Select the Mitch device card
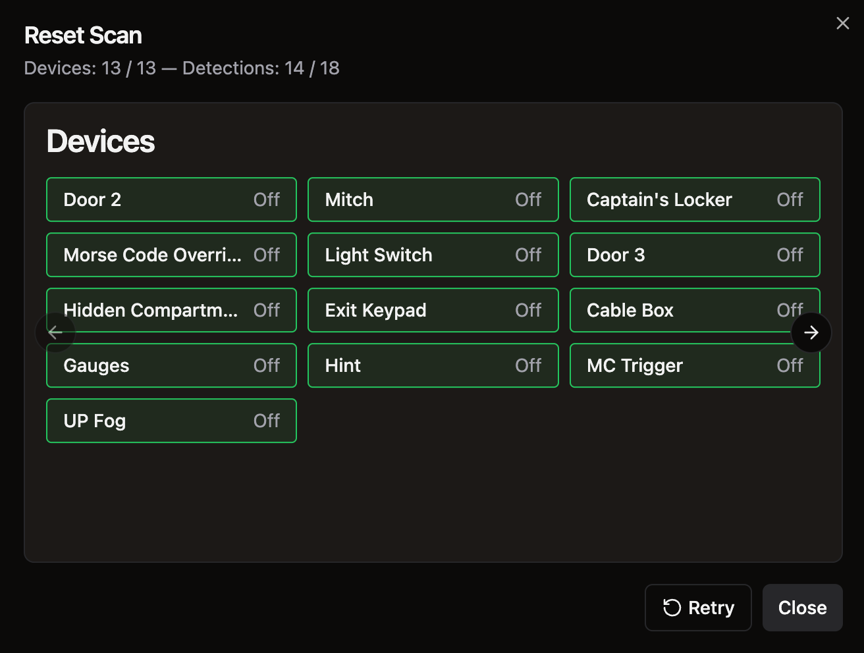The image size is (864, 653). coord(433,199)
